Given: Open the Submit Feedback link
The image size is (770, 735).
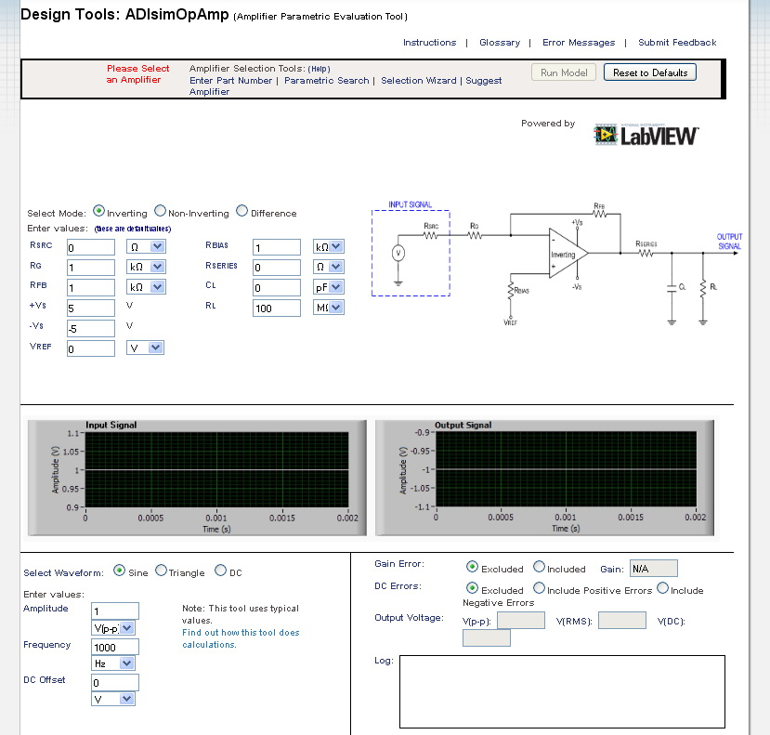Looking at the screenshot, I should point(677,43).
